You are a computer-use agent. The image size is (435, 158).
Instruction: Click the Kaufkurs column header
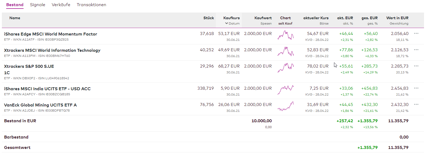click(x=231, y=18)
